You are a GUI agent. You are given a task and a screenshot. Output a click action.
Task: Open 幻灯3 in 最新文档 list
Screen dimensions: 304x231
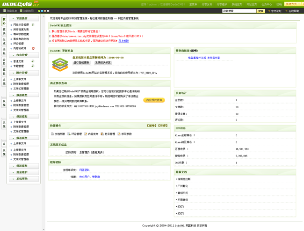181,207
